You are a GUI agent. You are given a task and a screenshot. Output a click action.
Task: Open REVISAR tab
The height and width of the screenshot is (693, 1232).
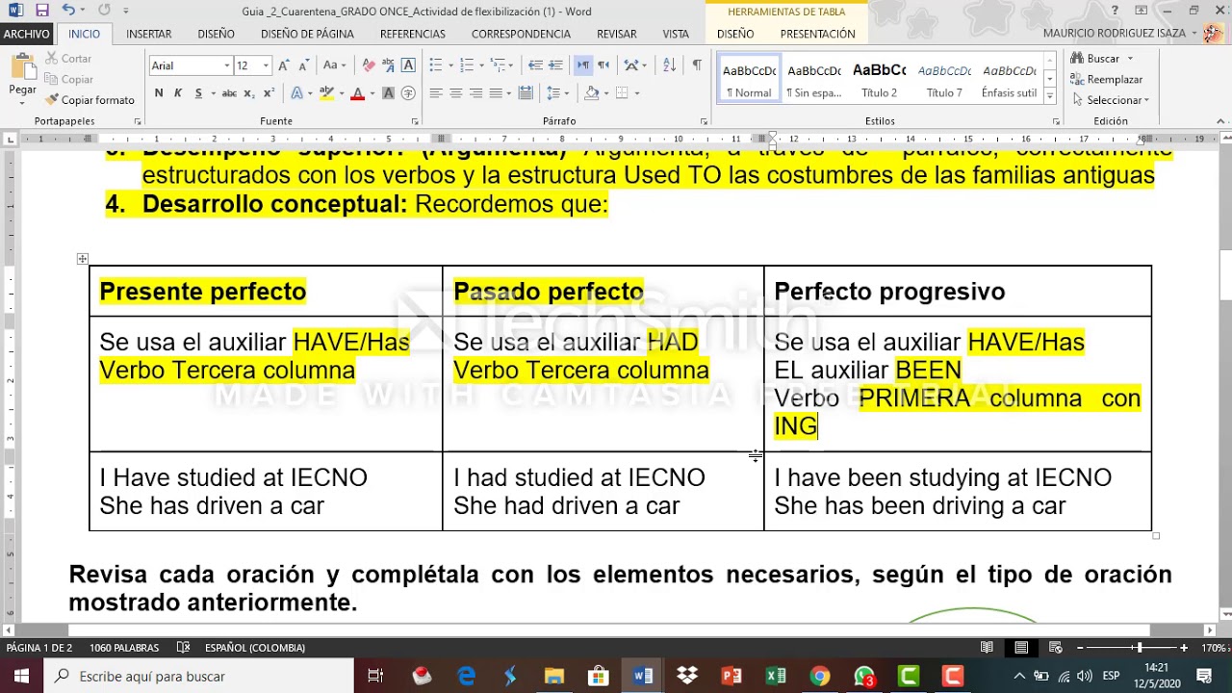(617, 34)
